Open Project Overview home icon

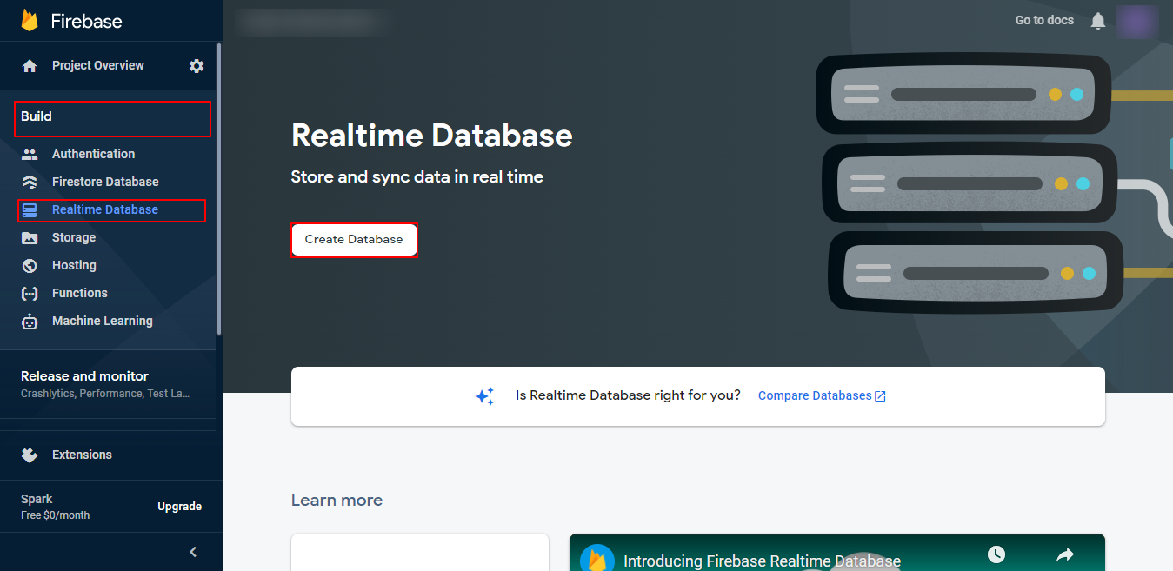point(30,66)
